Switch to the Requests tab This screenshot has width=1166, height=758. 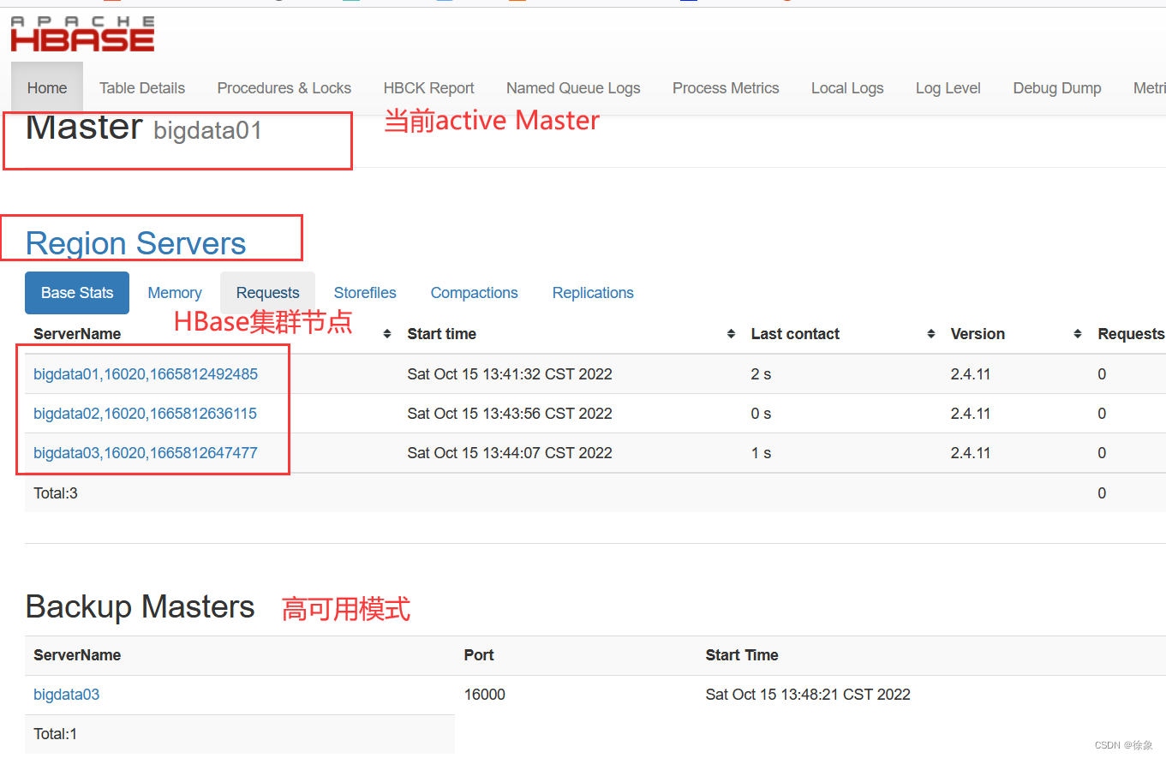(x=268, y=293)
